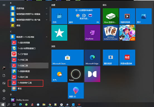Viewport: 154px width, 107px height.
Task: Open taskbar search magnifier
Action: coord(9,105)
